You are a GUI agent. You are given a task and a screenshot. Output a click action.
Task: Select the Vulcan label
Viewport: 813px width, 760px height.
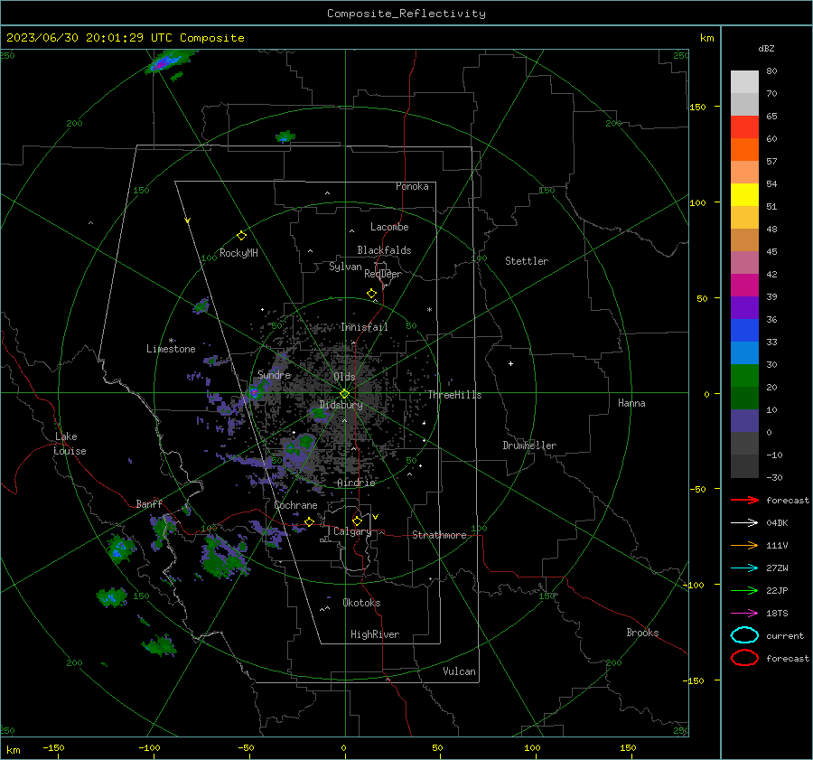coord(460,671)
